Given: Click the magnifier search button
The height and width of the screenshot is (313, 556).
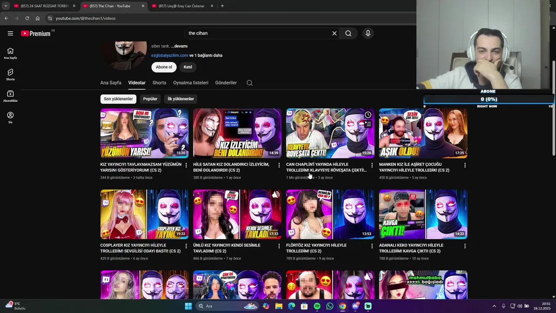Looking at the screenshot, I should click(348, 33).
